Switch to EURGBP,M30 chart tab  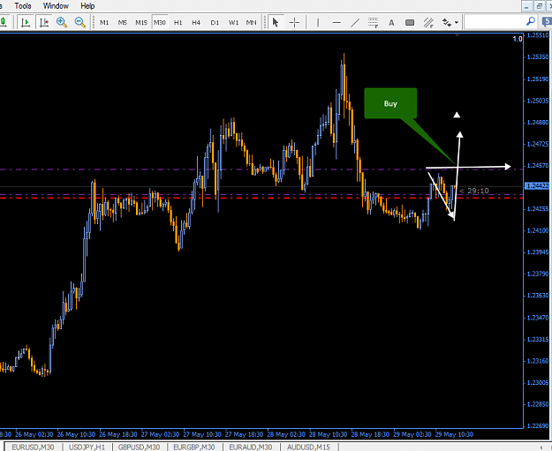click(x=194, y=447)
